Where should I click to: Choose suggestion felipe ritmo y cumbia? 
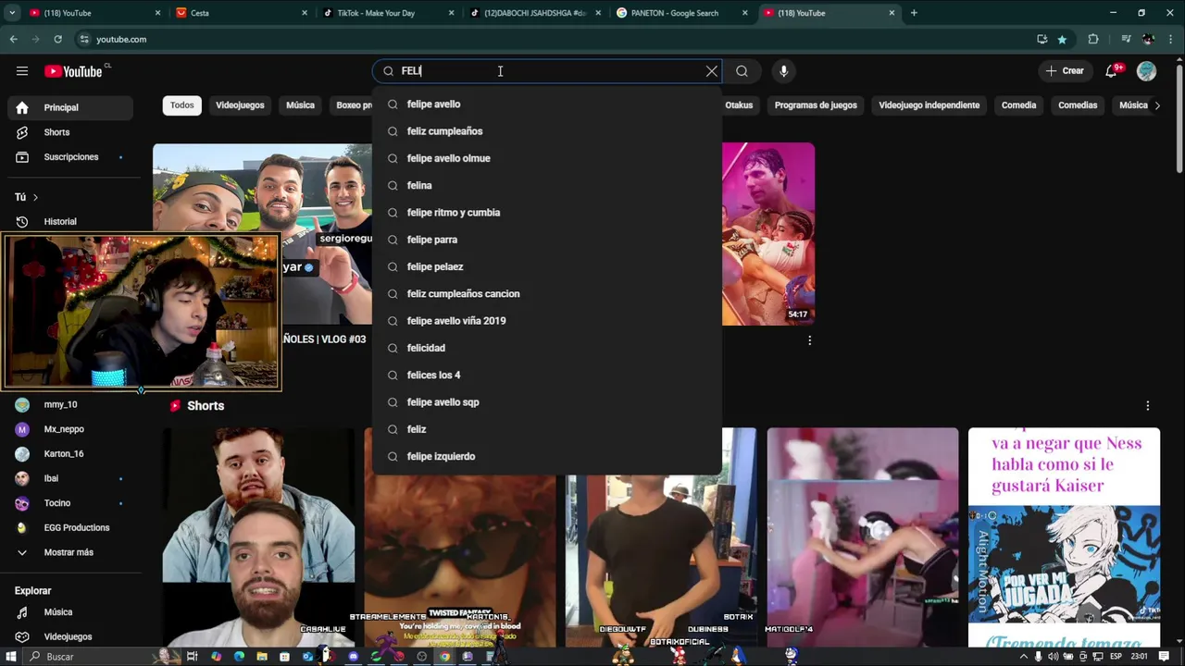[x=546, y=213]
